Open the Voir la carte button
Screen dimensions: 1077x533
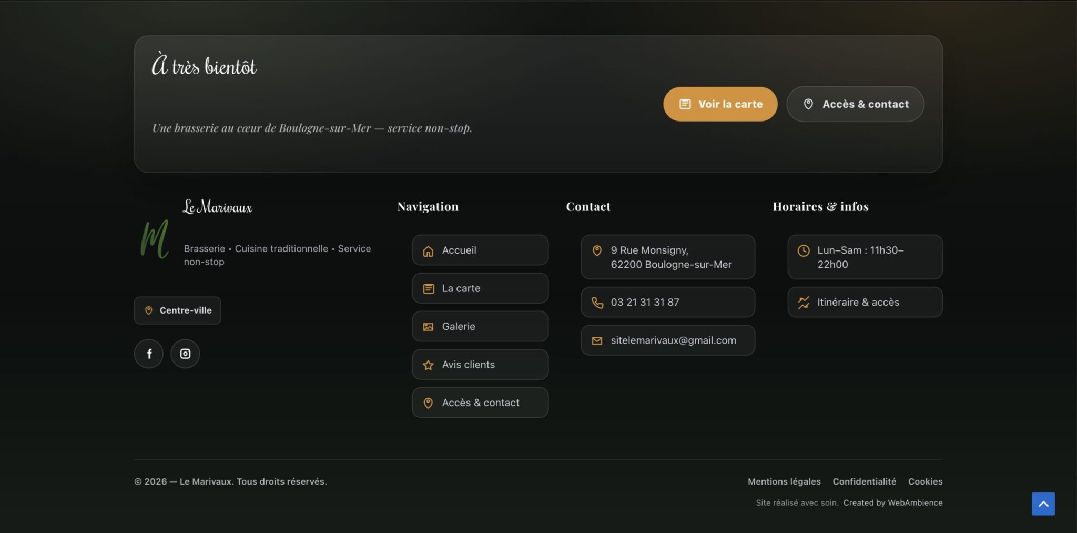coord(720,104)
